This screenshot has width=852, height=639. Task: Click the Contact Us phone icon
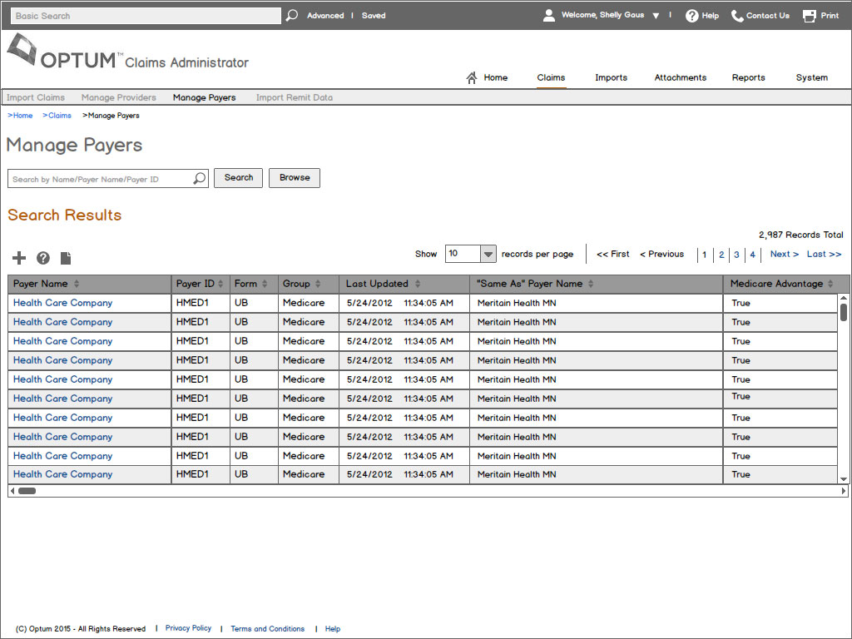[737, 16]
